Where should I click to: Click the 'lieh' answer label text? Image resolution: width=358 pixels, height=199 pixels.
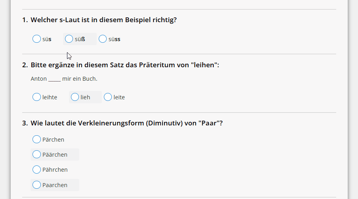(x=85, y=97)
